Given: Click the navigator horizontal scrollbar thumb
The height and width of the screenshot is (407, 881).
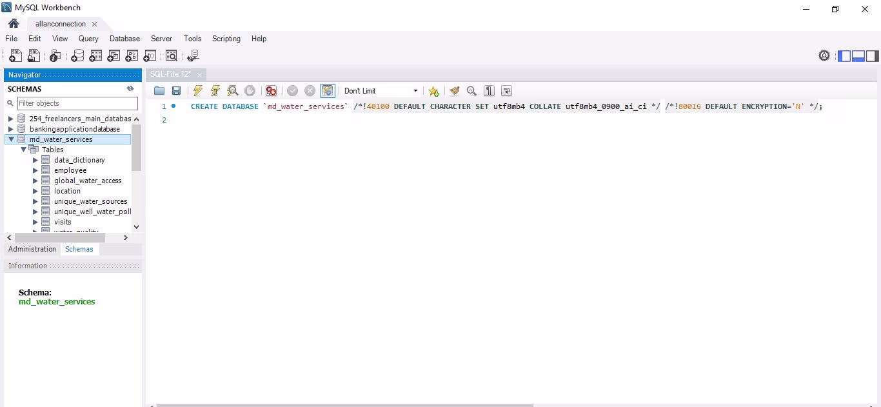Looking at the screenshot, I should point(59,238).
